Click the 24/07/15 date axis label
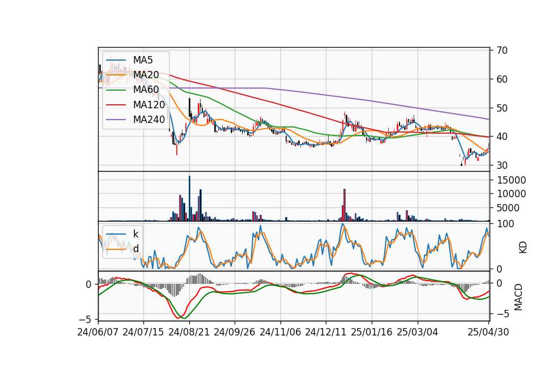 coord(143,332)
